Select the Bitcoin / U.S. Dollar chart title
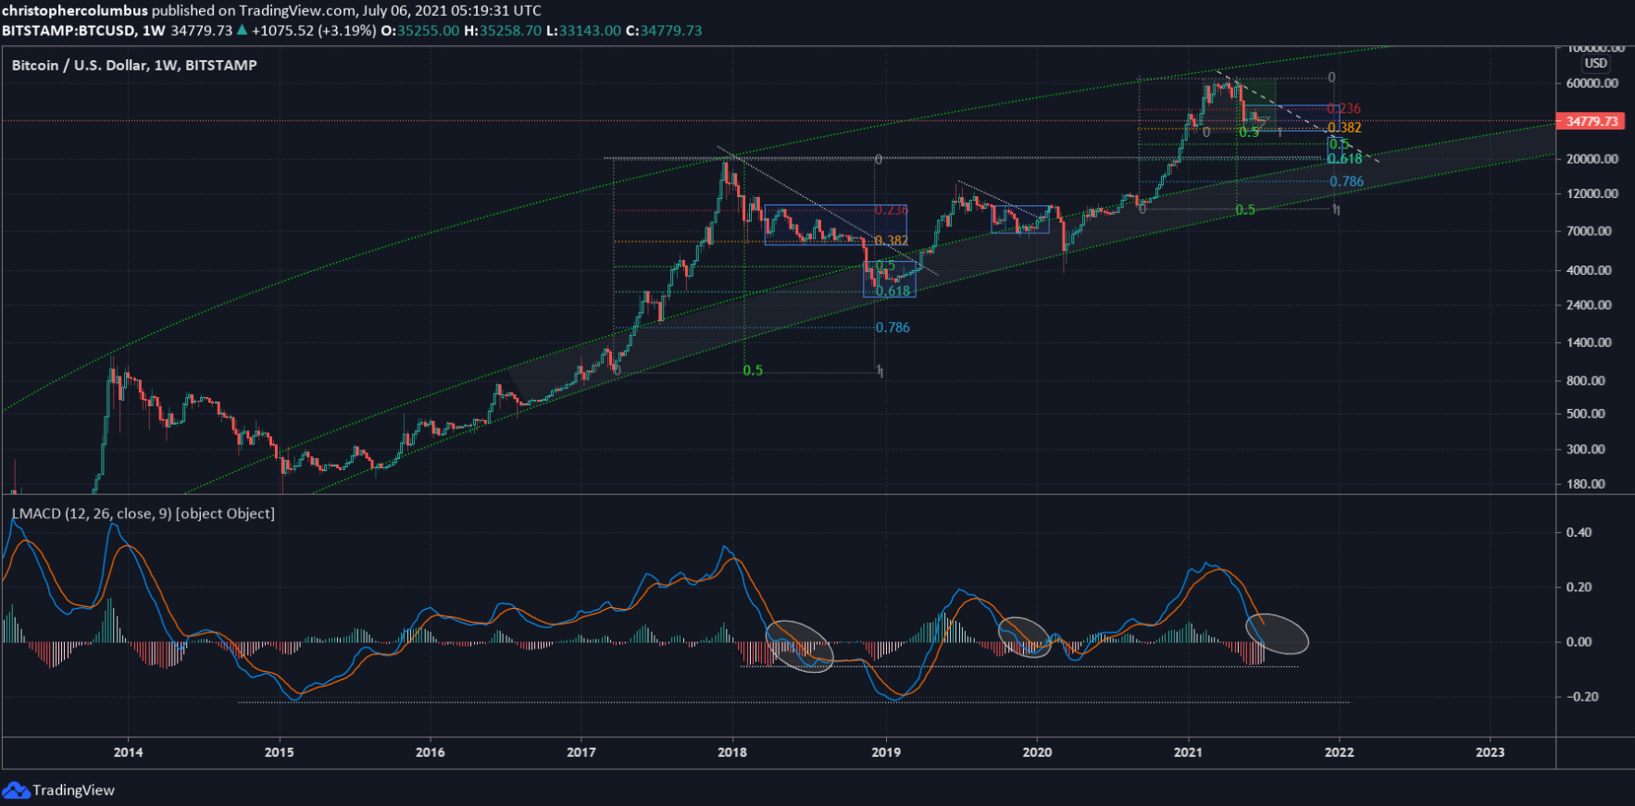This screenshot has height=806, width=1635. click(134, 65)
